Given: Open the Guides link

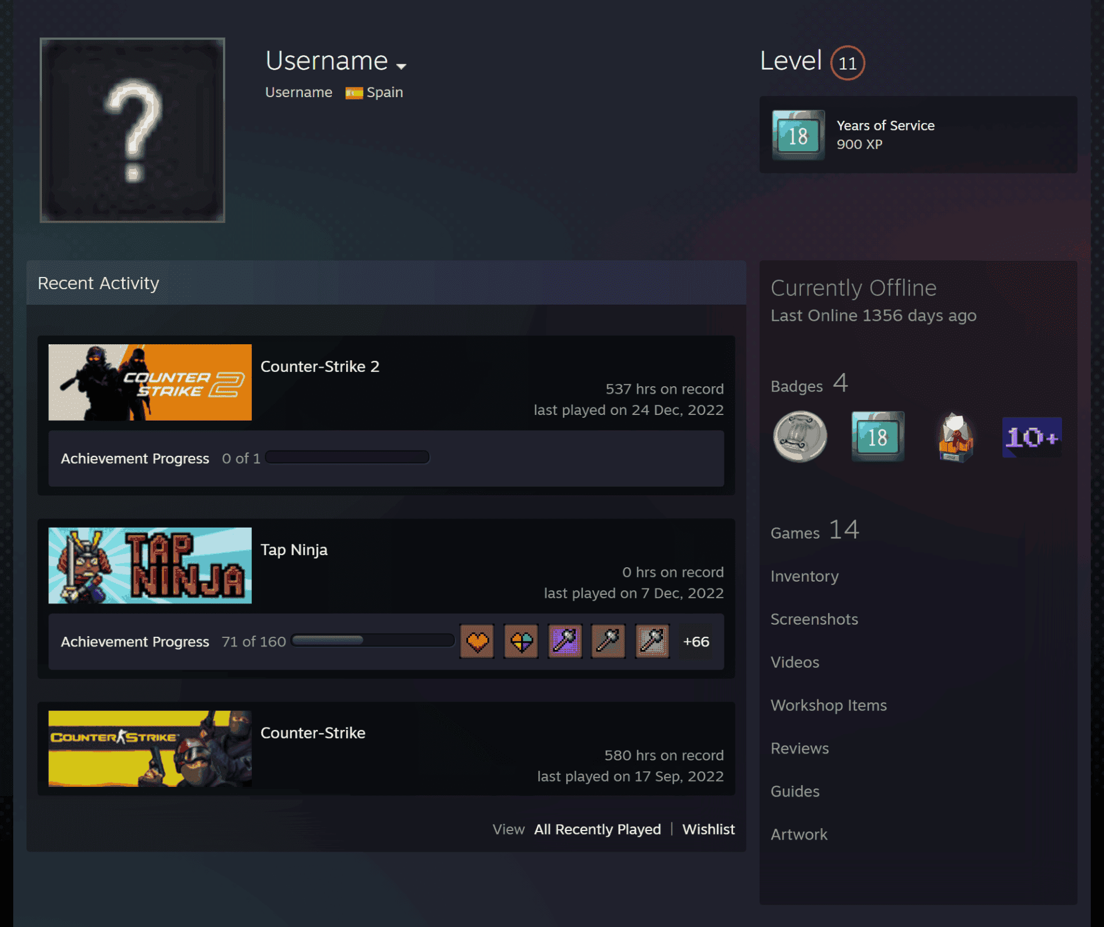Looking at the screenshot, I should (795, 791).
